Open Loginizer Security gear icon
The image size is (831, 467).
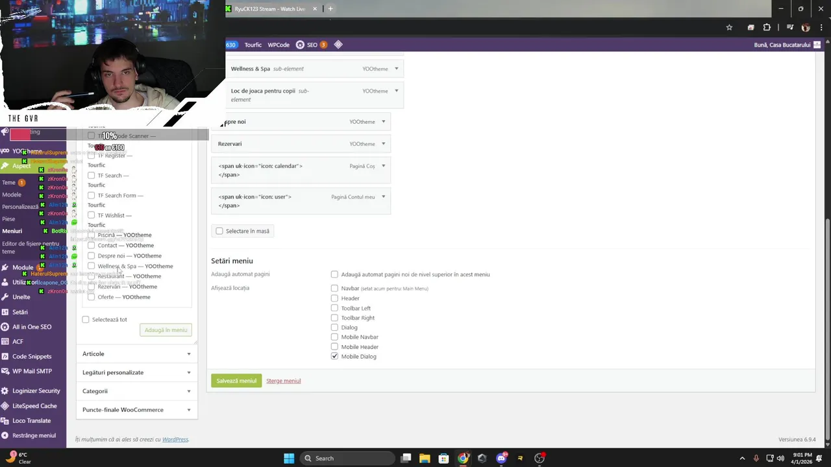tap(5, 391)
